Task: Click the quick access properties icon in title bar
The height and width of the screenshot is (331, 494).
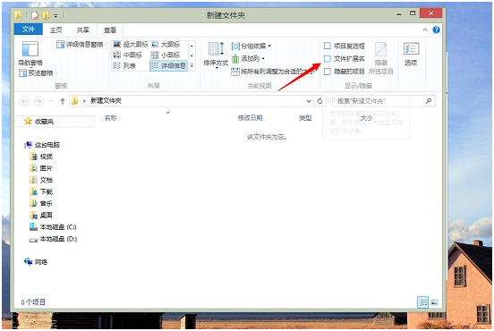Action: click(x=35, y=15)
